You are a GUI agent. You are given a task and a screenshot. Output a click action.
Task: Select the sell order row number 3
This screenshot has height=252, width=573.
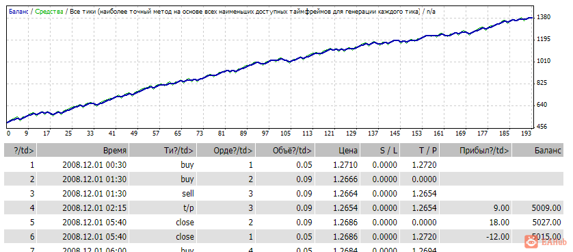click(x=284, y=194)
